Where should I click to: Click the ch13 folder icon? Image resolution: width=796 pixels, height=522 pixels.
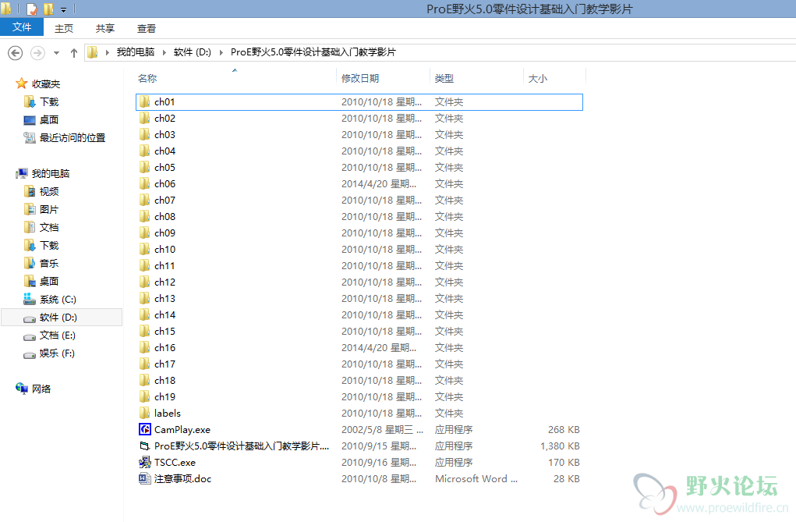pos(145,298)
